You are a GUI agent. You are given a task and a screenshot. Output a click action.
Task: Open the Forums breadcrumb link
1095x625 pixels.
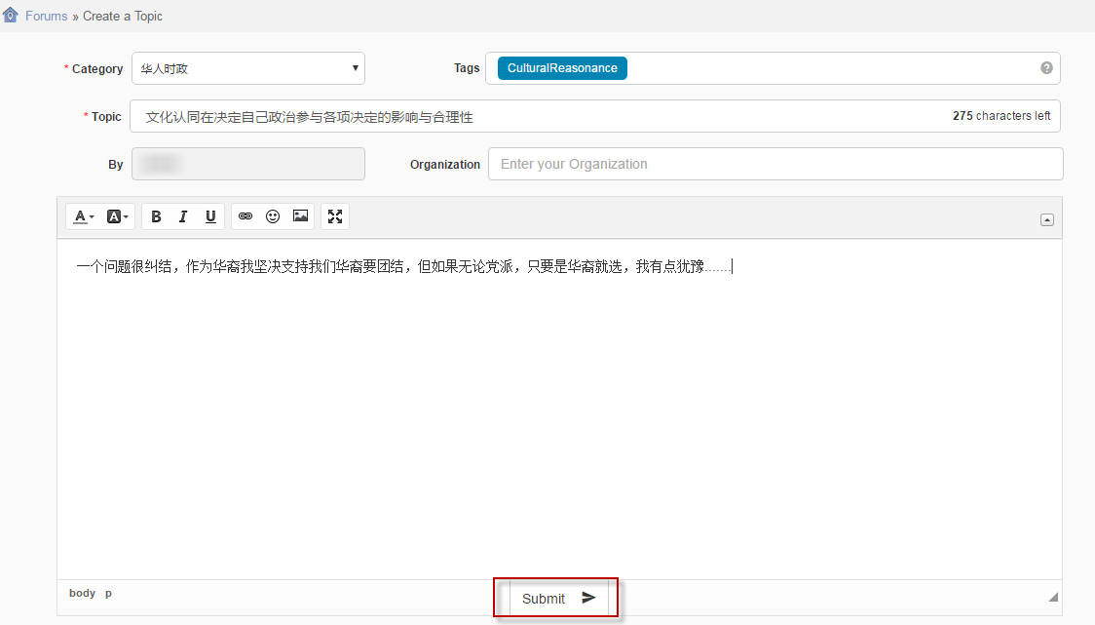[x=47, y=17]
